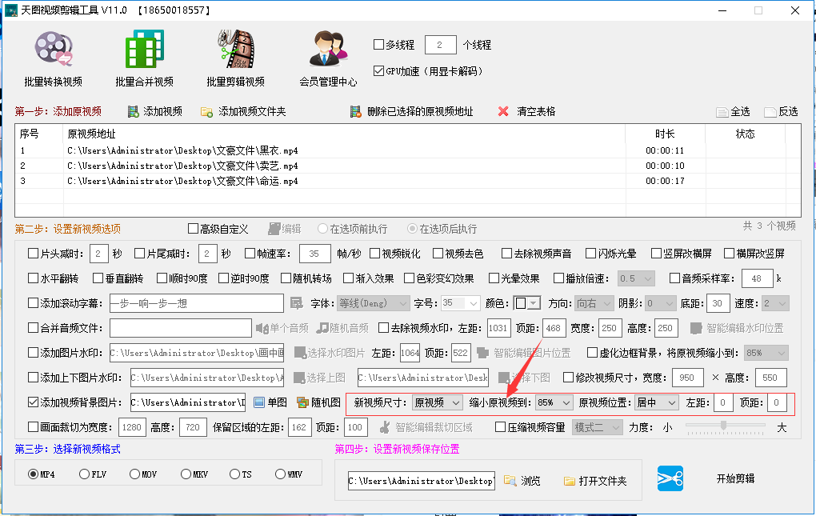Check the 去除视频声音 option
The width and height of the screenshot is (816, 516).
(x=506, y=254)
